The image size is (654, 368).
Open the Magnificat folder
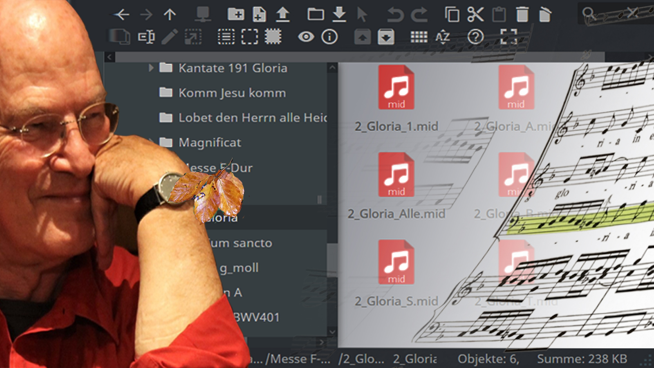point(210,142)
